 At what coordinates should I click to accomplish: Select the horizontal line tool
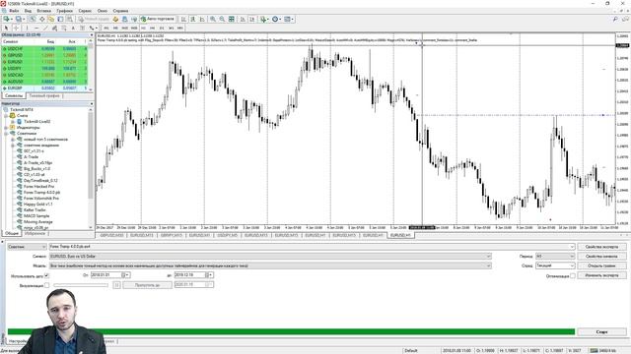pyautogui.click(x=36, y=28)
